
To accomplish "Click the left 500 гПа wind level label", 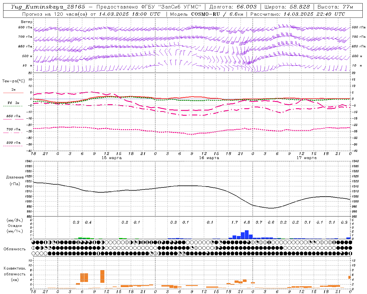I will click(x=25, y=28).
